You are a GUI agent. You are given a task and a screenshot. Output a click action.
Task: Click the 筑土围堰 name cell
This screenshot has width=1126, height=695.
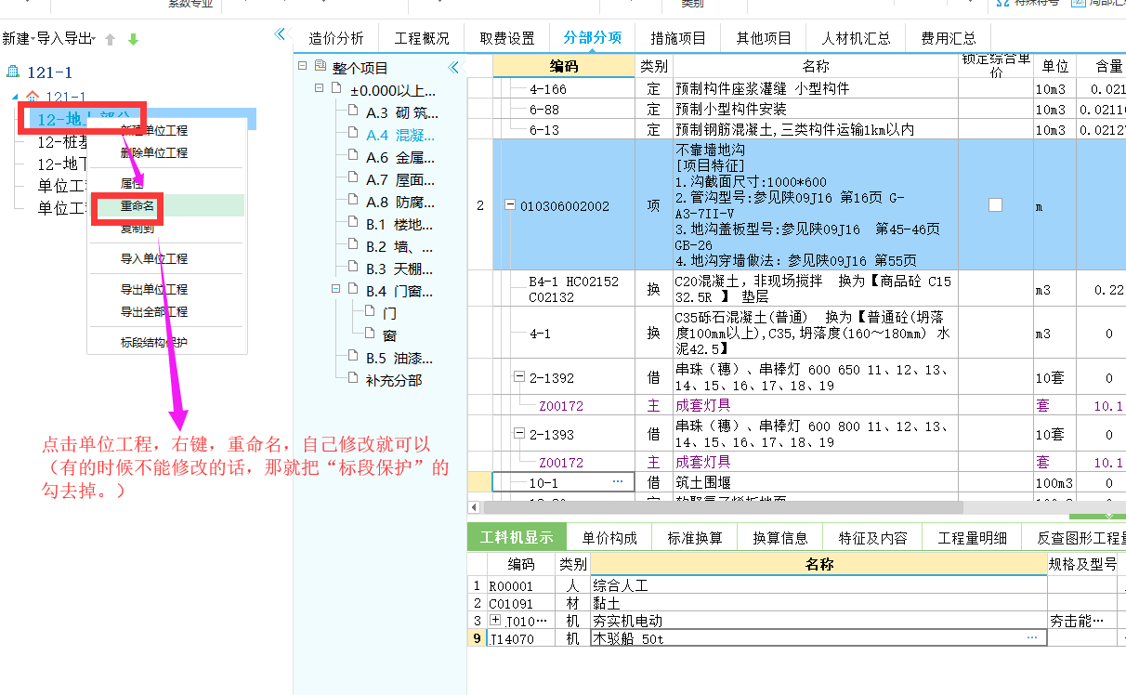click(816, 482)
